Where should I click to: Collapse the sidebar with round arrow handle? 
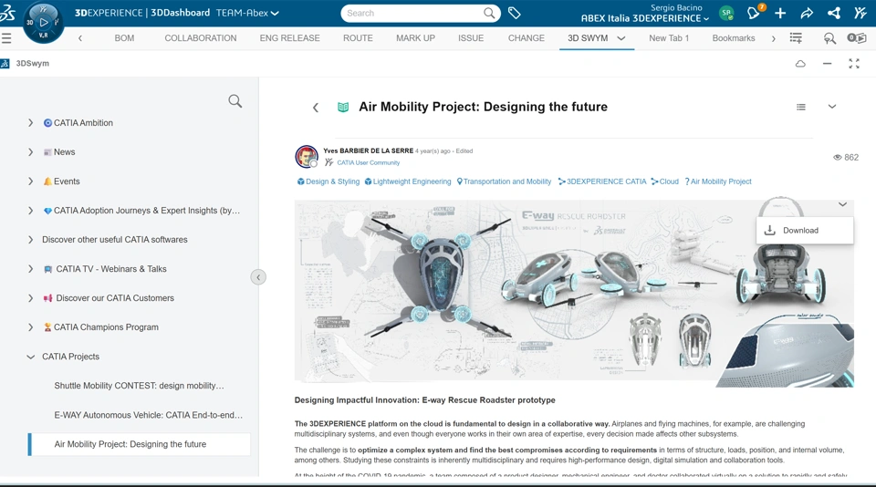pyautogui.click(x=258, y=277)
